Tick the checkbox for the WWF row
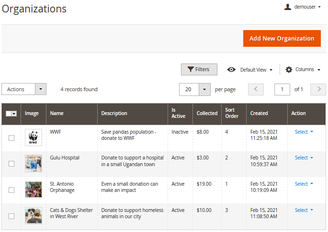Screen dimensions: 328x232 [x=11, y=138]
